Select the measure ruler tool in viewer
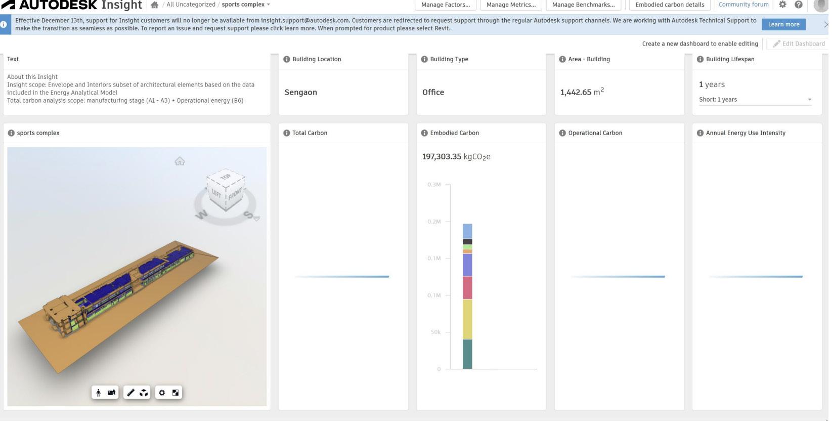 [130, 393]
